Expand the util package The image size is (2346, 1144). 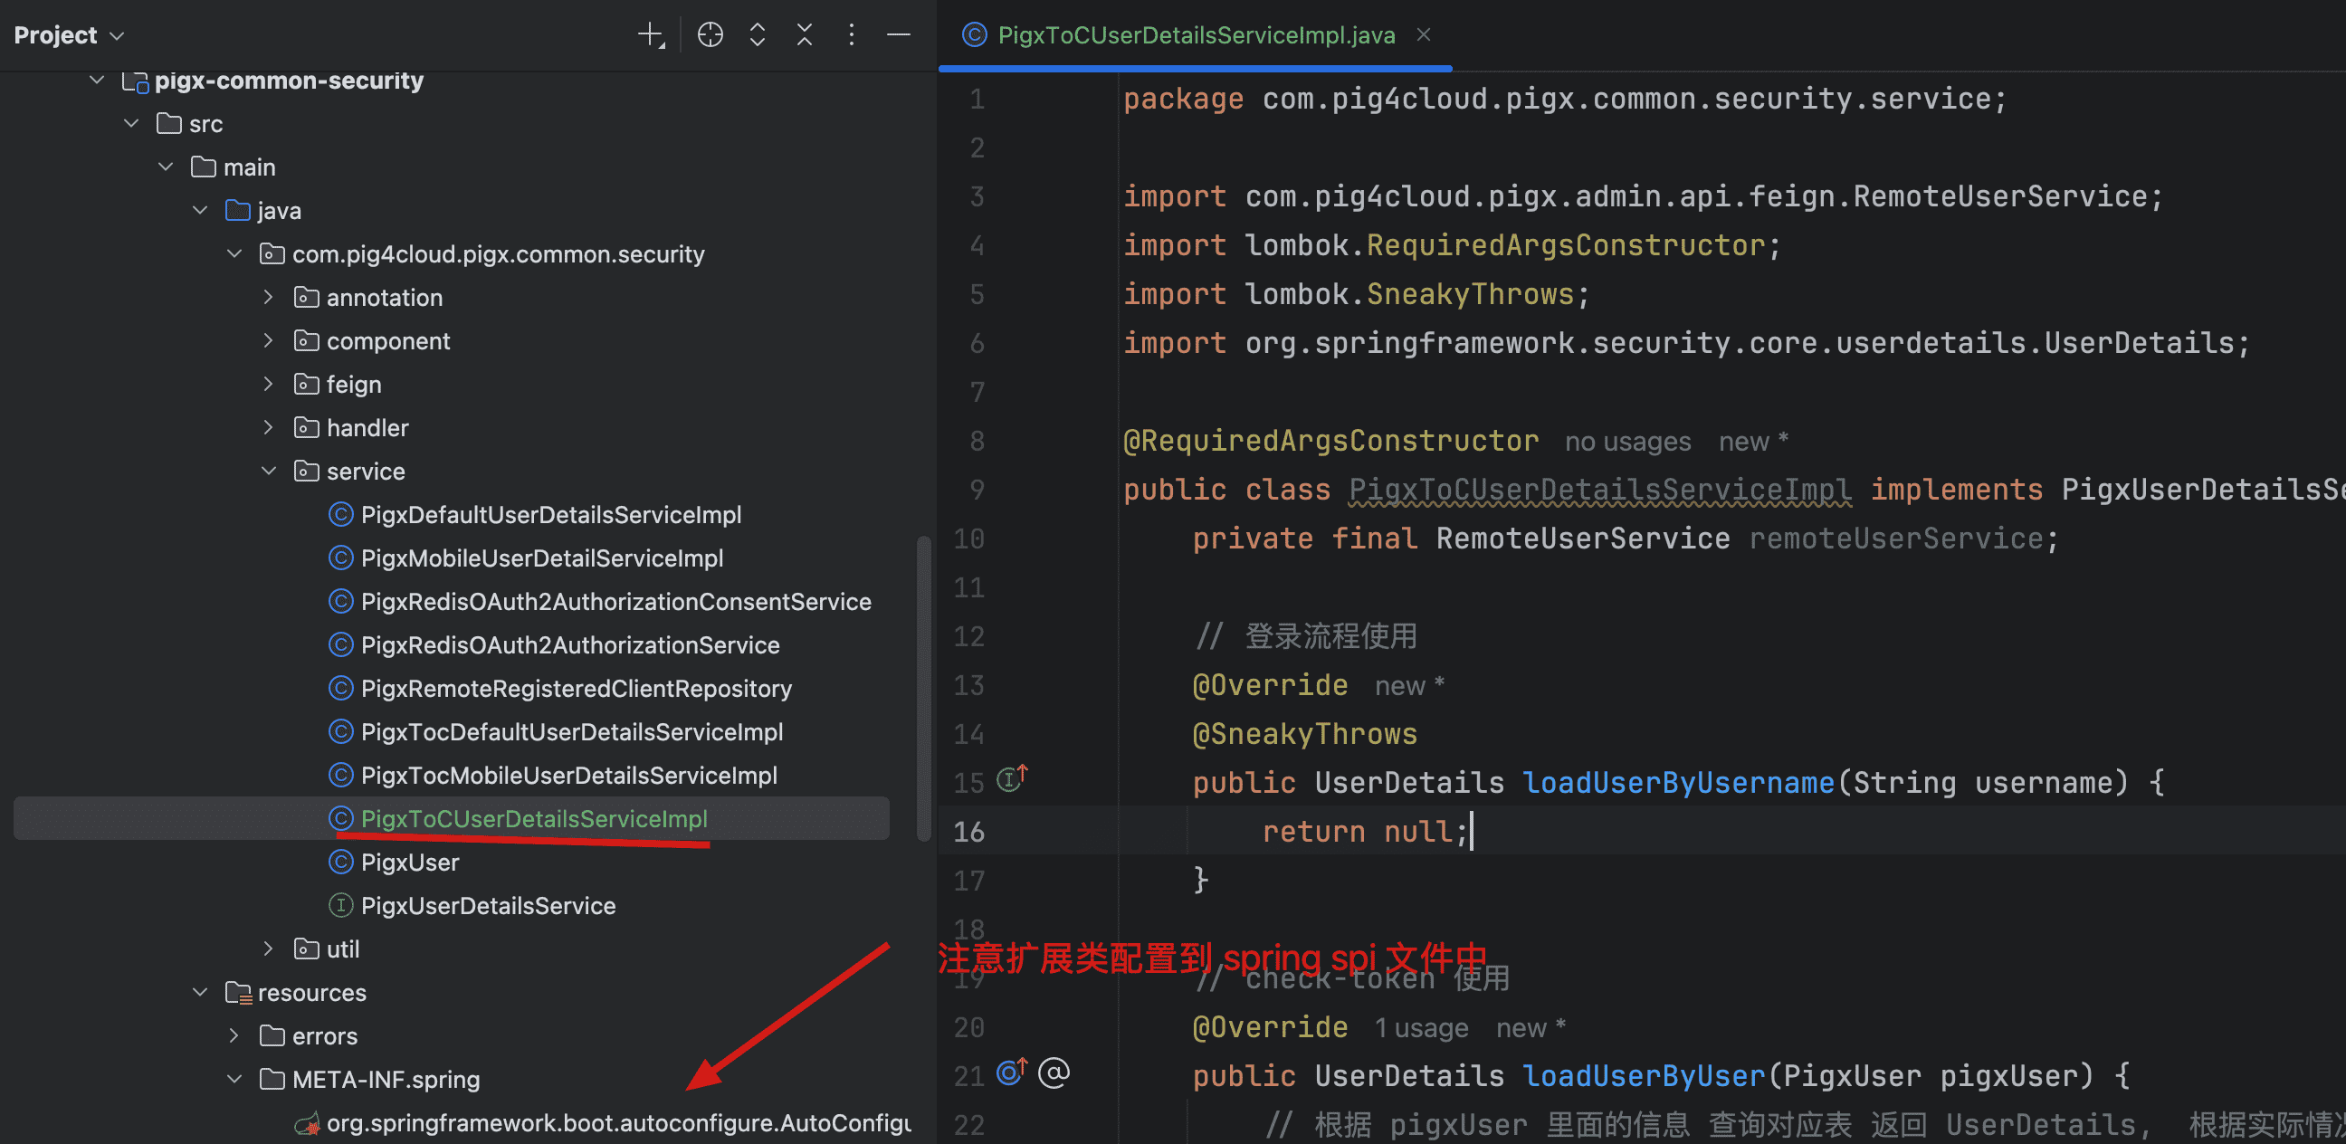pyautogui.click(x=269, y=949)
